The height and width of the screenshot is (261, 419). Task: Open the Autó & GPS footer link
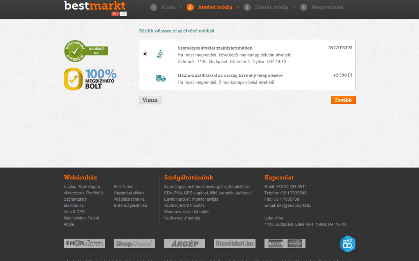[74, 212]
